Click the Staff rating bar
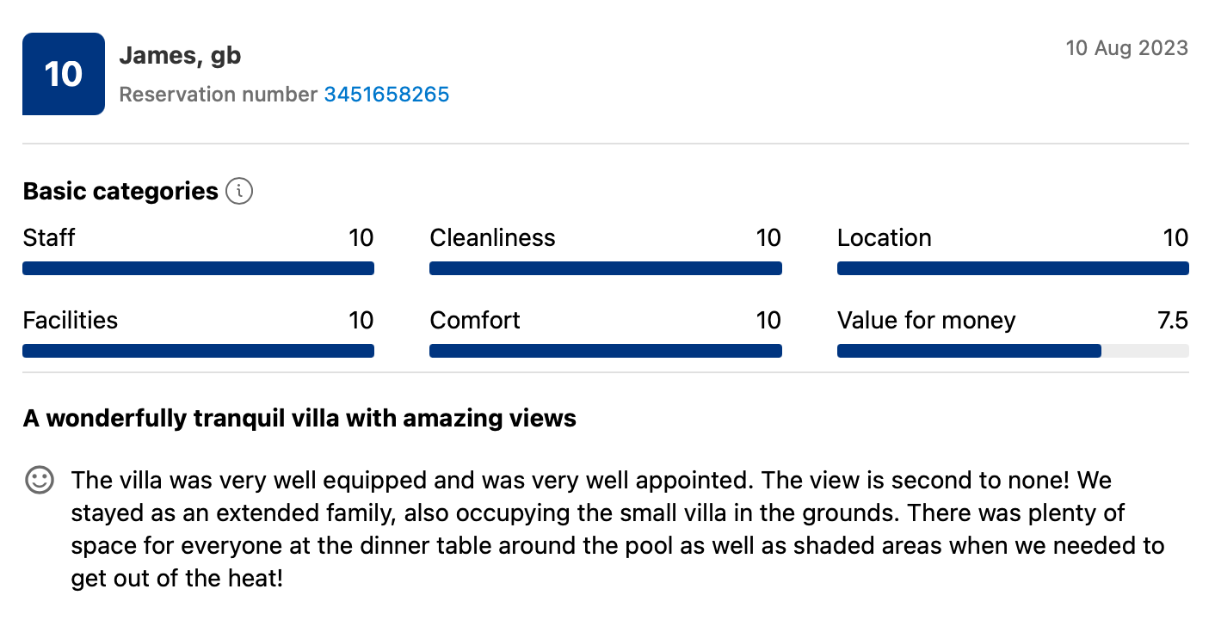Image resolution: width=1215 pixels, height=626 pixels. (198, 268)
